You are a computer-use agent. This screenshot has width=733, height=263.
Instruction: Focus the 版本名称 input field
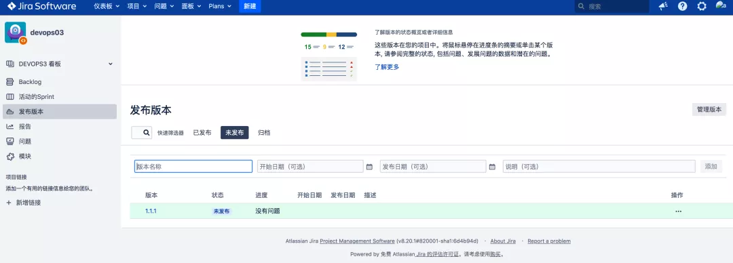coord(193,166)
